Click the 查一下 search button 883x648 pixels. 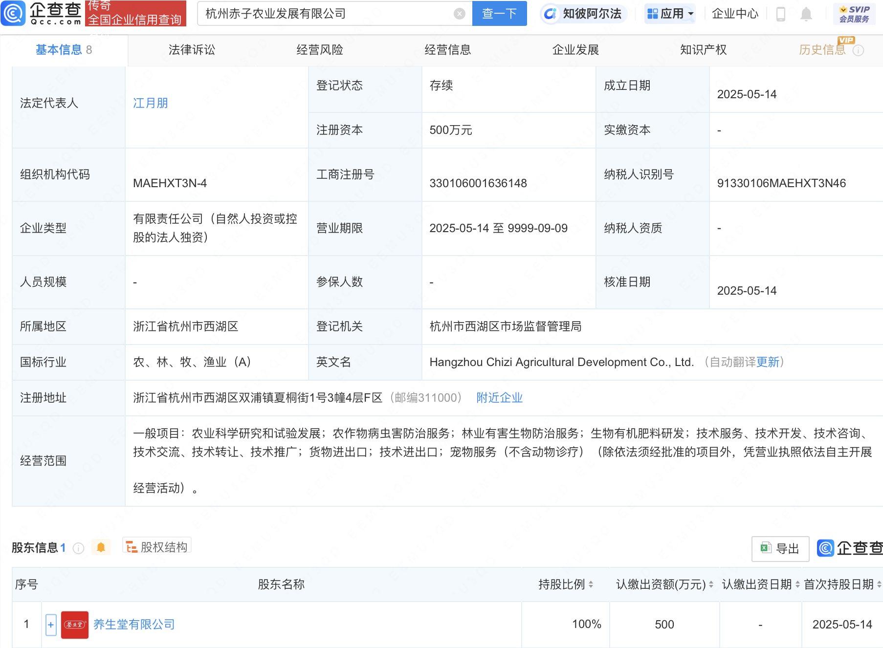point(499,14)
